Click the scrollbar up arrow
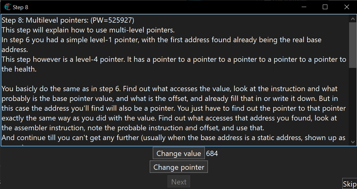357x189 pixels. click(352, 19)
